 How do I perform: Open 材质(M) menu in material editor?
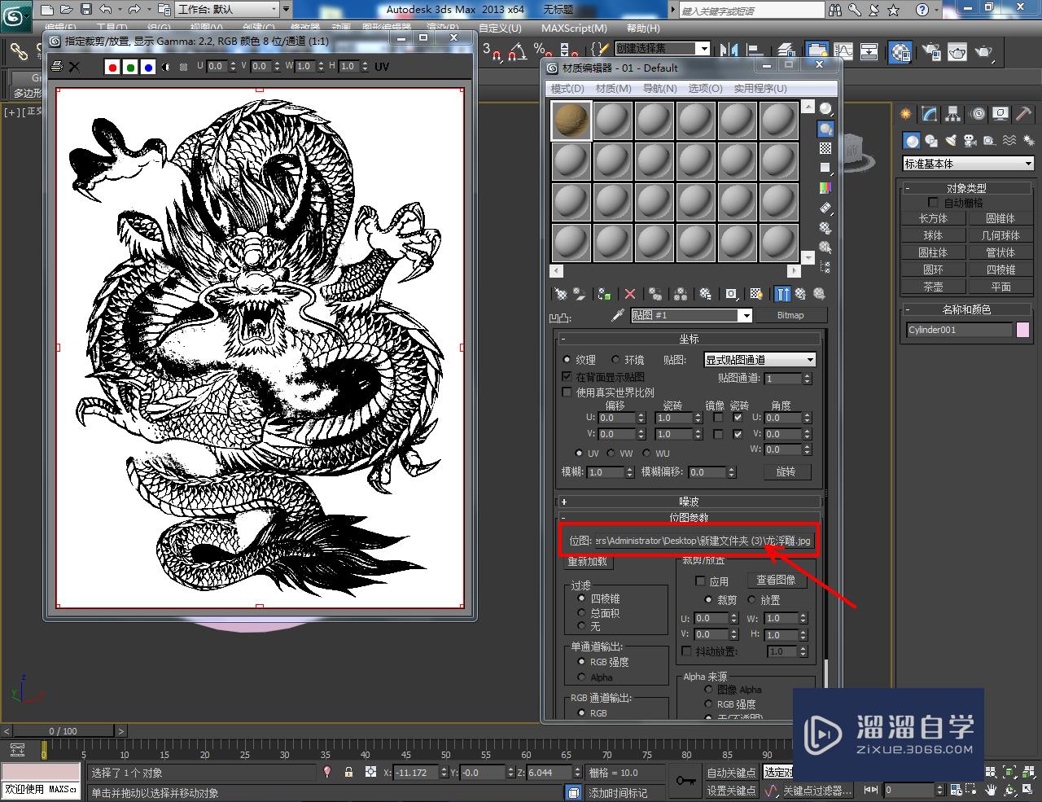(x=613, y=88)
